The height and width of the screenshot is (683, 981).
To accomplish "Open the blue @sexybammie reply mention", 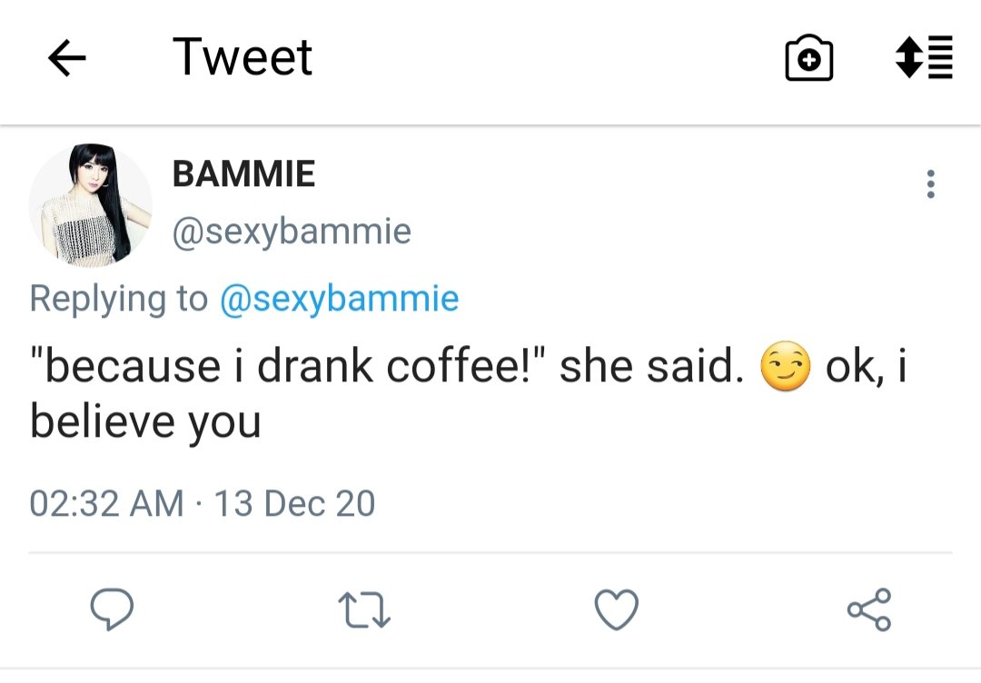I will 339,298.
